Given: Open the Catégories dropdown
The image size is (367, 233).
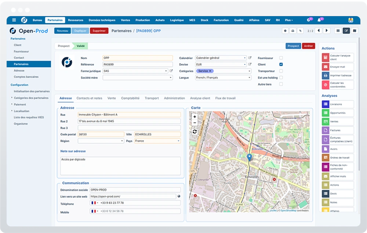Looking at the screenshot, I should [223, 71].
